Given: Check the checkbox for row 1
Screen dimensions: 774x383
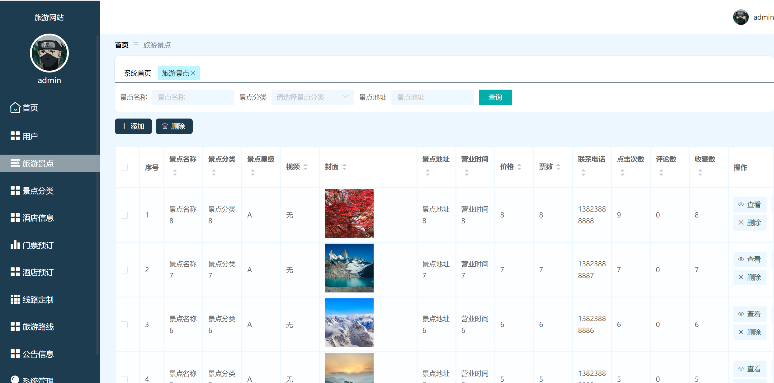Looking at the screenshot, I should pyautogui.click(x=124, y=215).
